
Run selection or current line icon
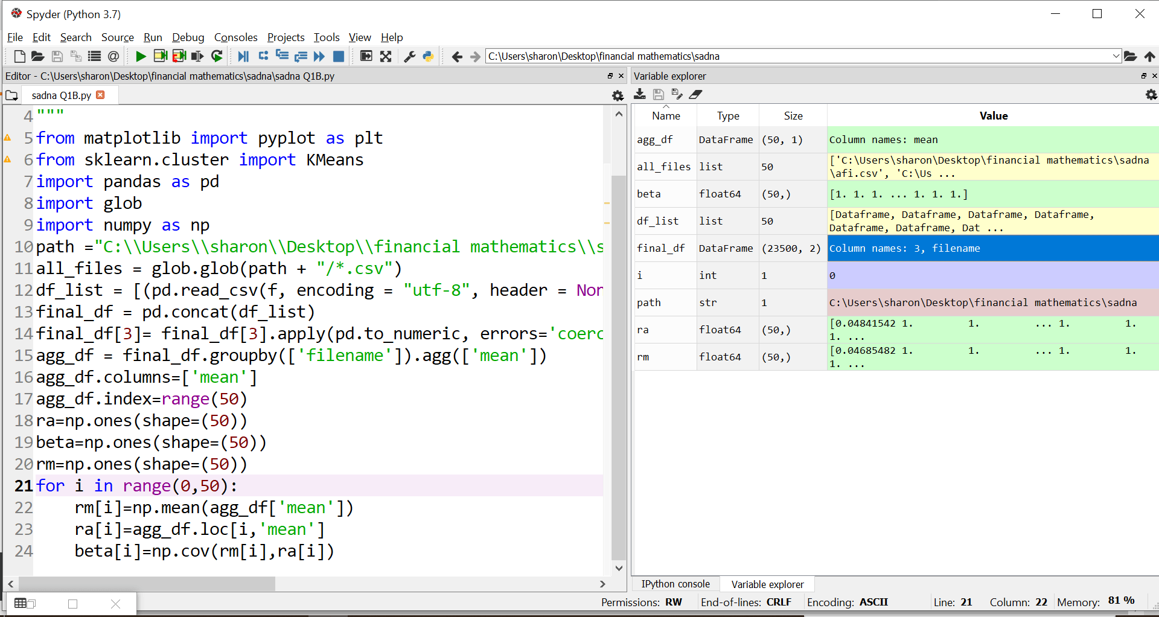pyautogui.click(x=197, y=56)
